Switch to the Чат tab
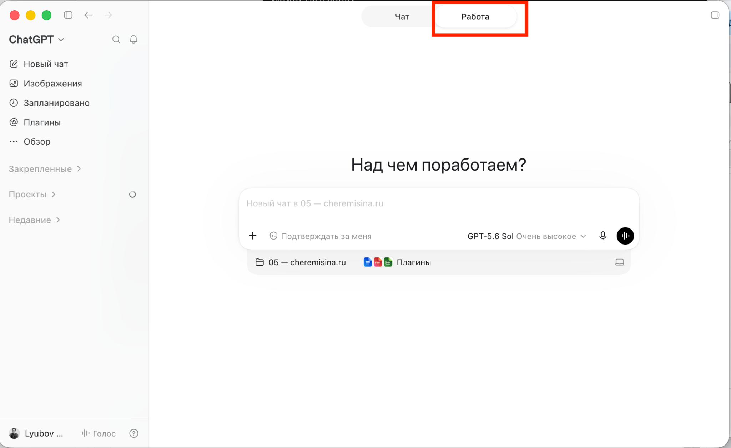 tap(402, 16)
